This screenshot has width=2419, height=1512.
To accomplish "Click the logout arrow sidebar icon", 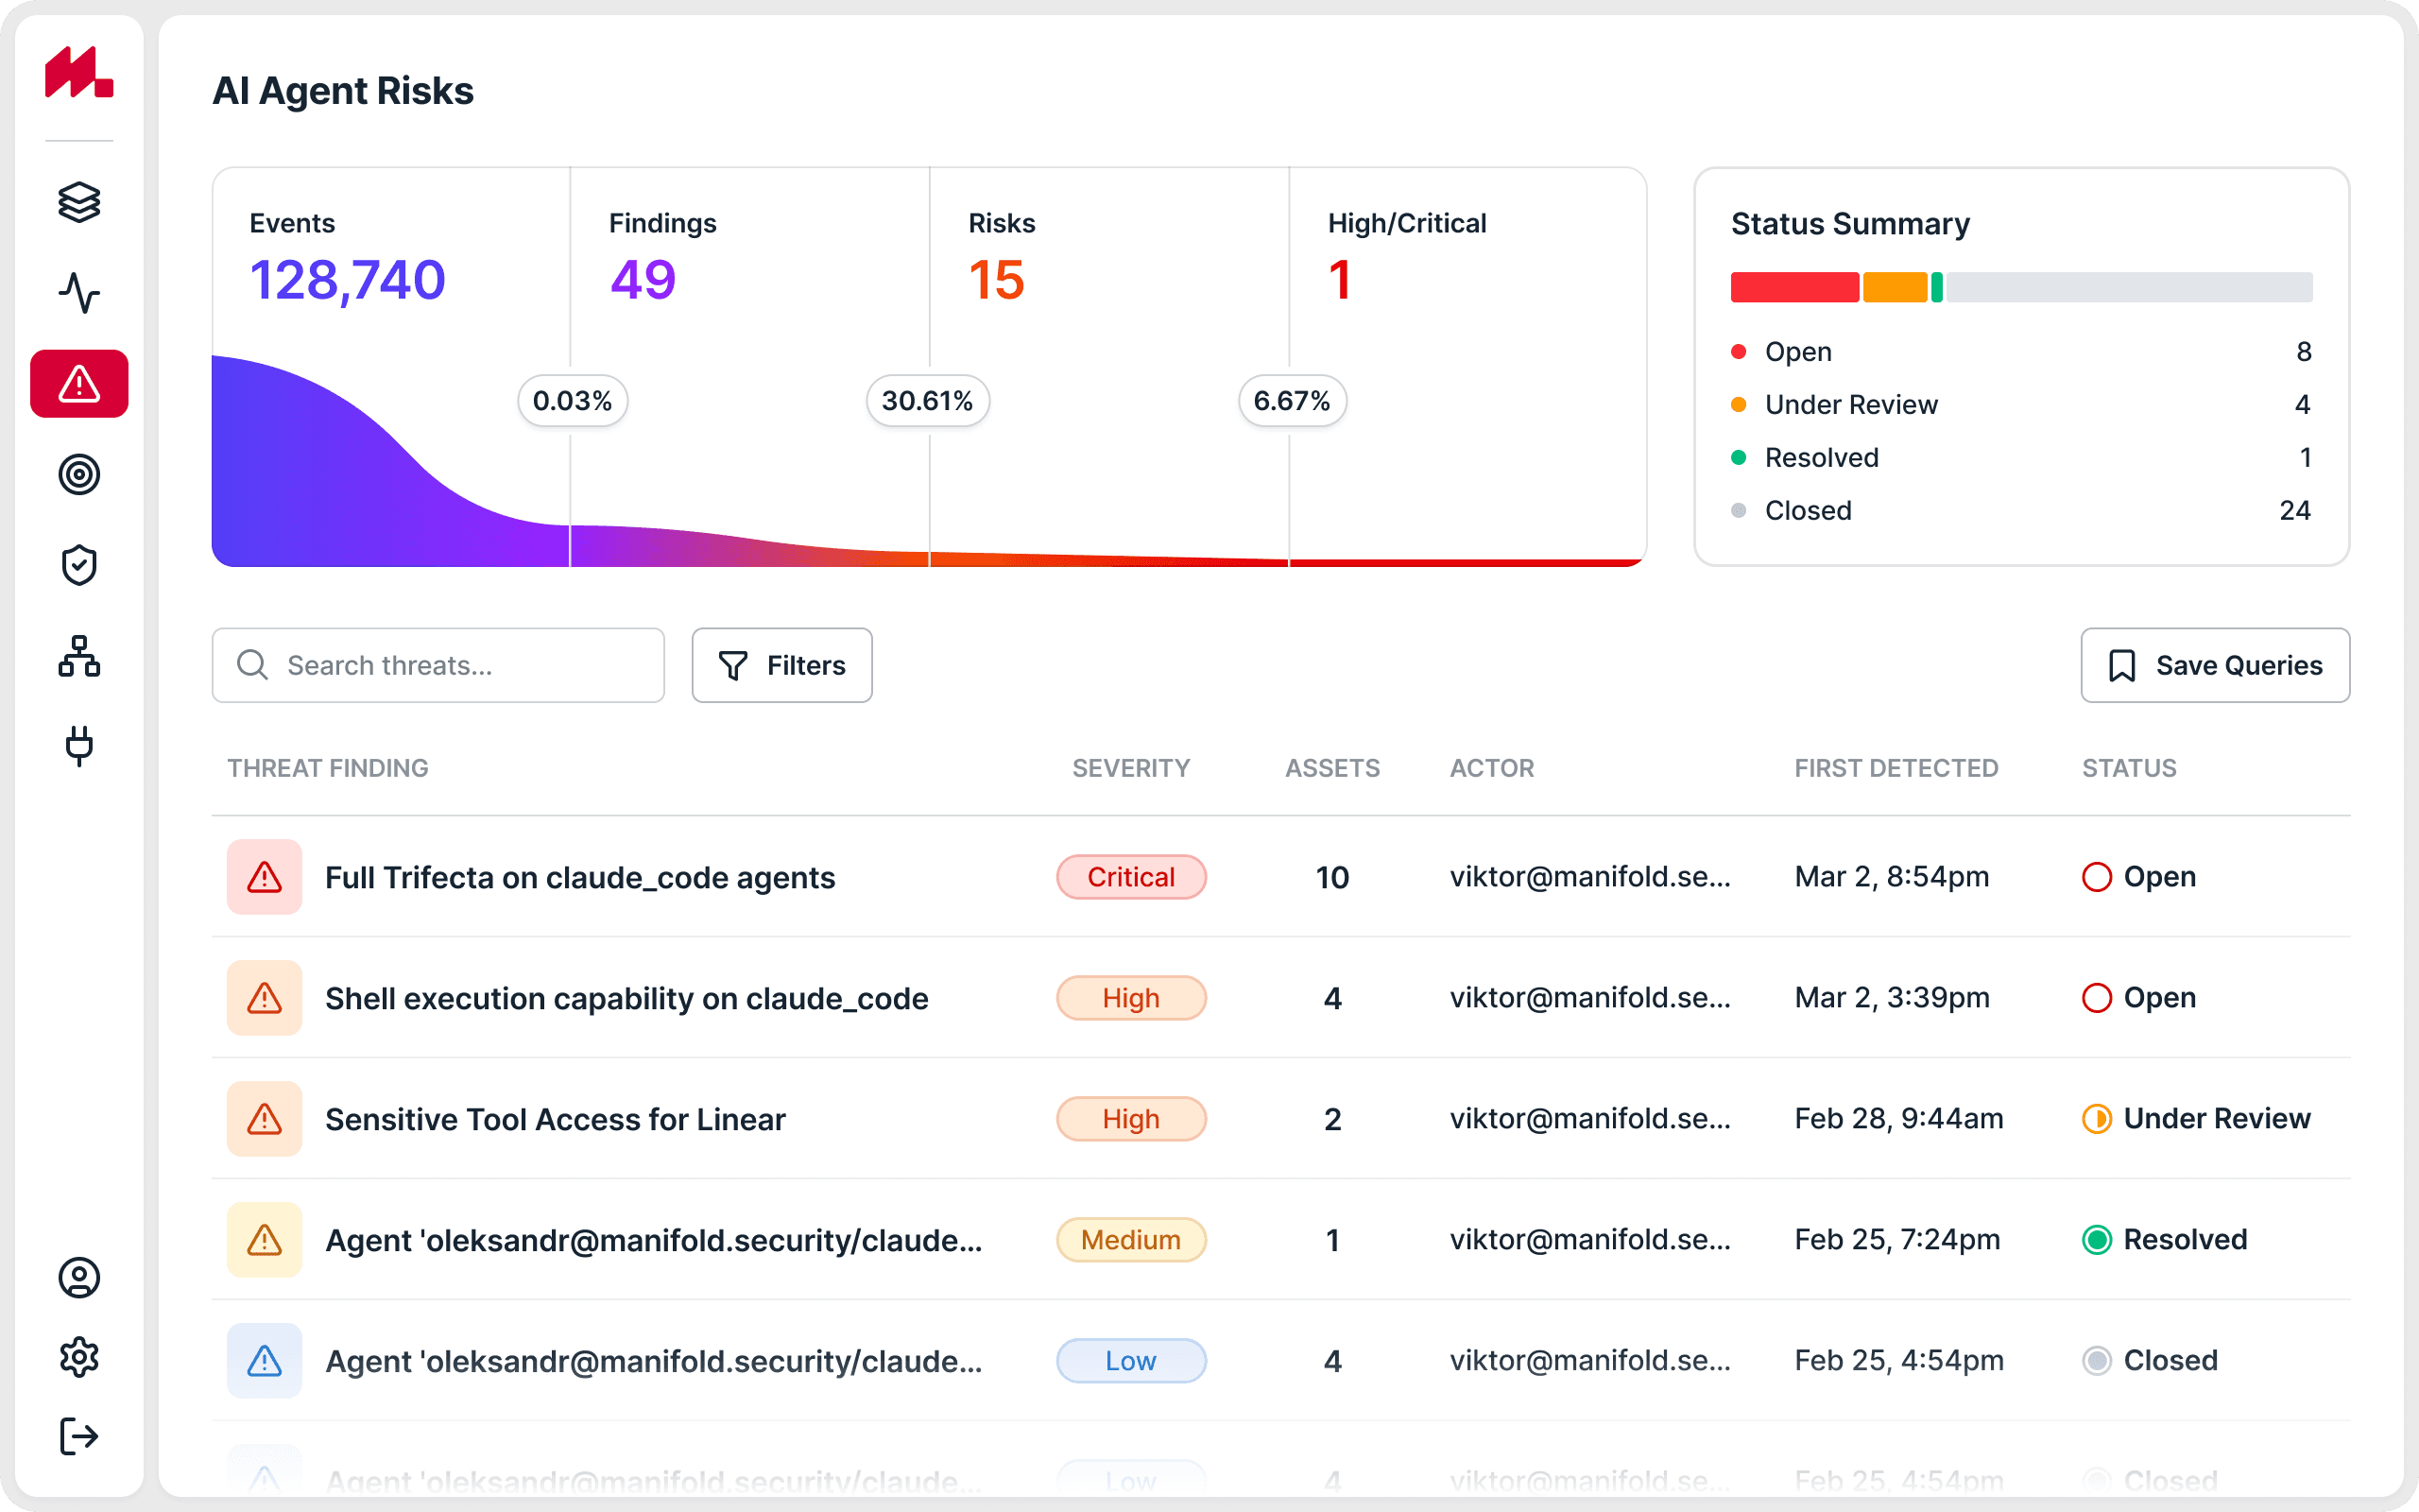I will coord(79,1436).
